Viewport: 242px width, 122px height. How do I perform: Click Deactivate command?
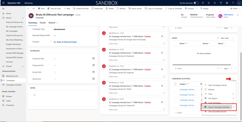tap(97, 9)
